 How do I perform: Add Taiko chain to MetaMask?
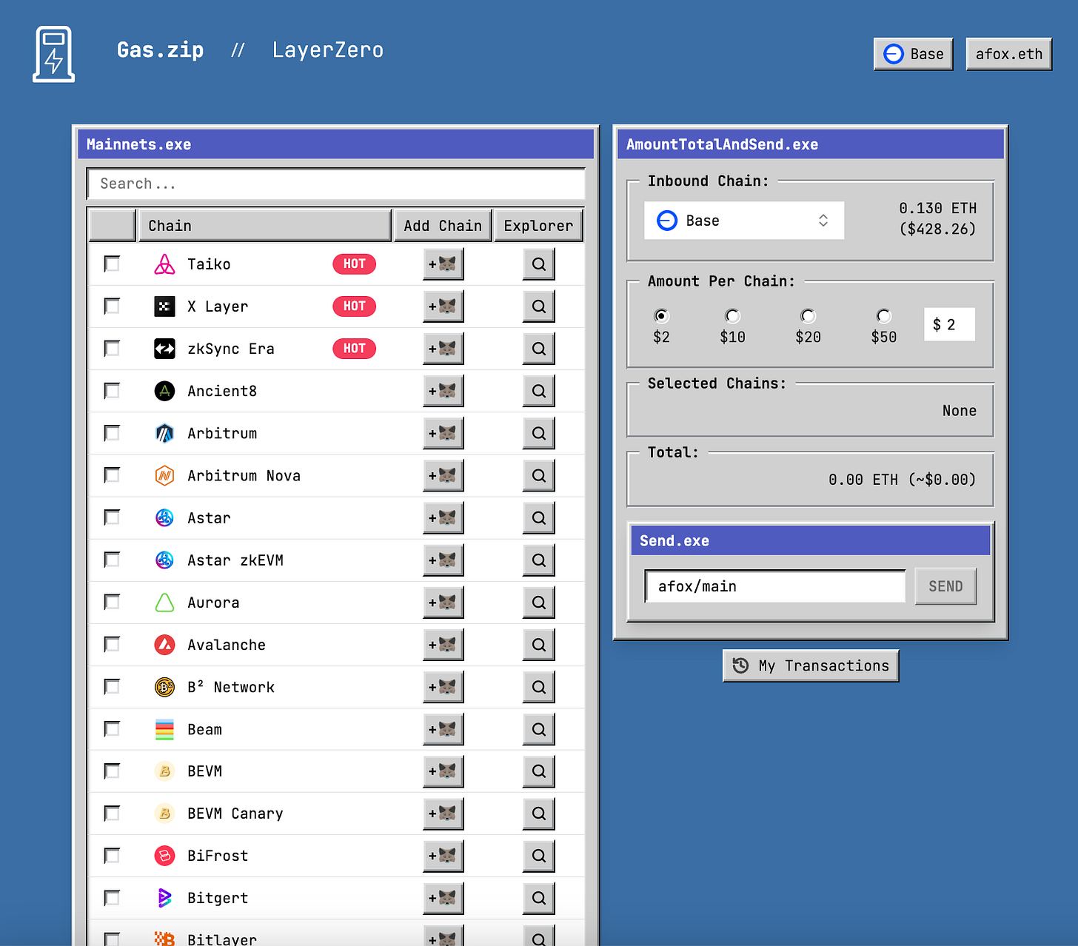point(443,264)
